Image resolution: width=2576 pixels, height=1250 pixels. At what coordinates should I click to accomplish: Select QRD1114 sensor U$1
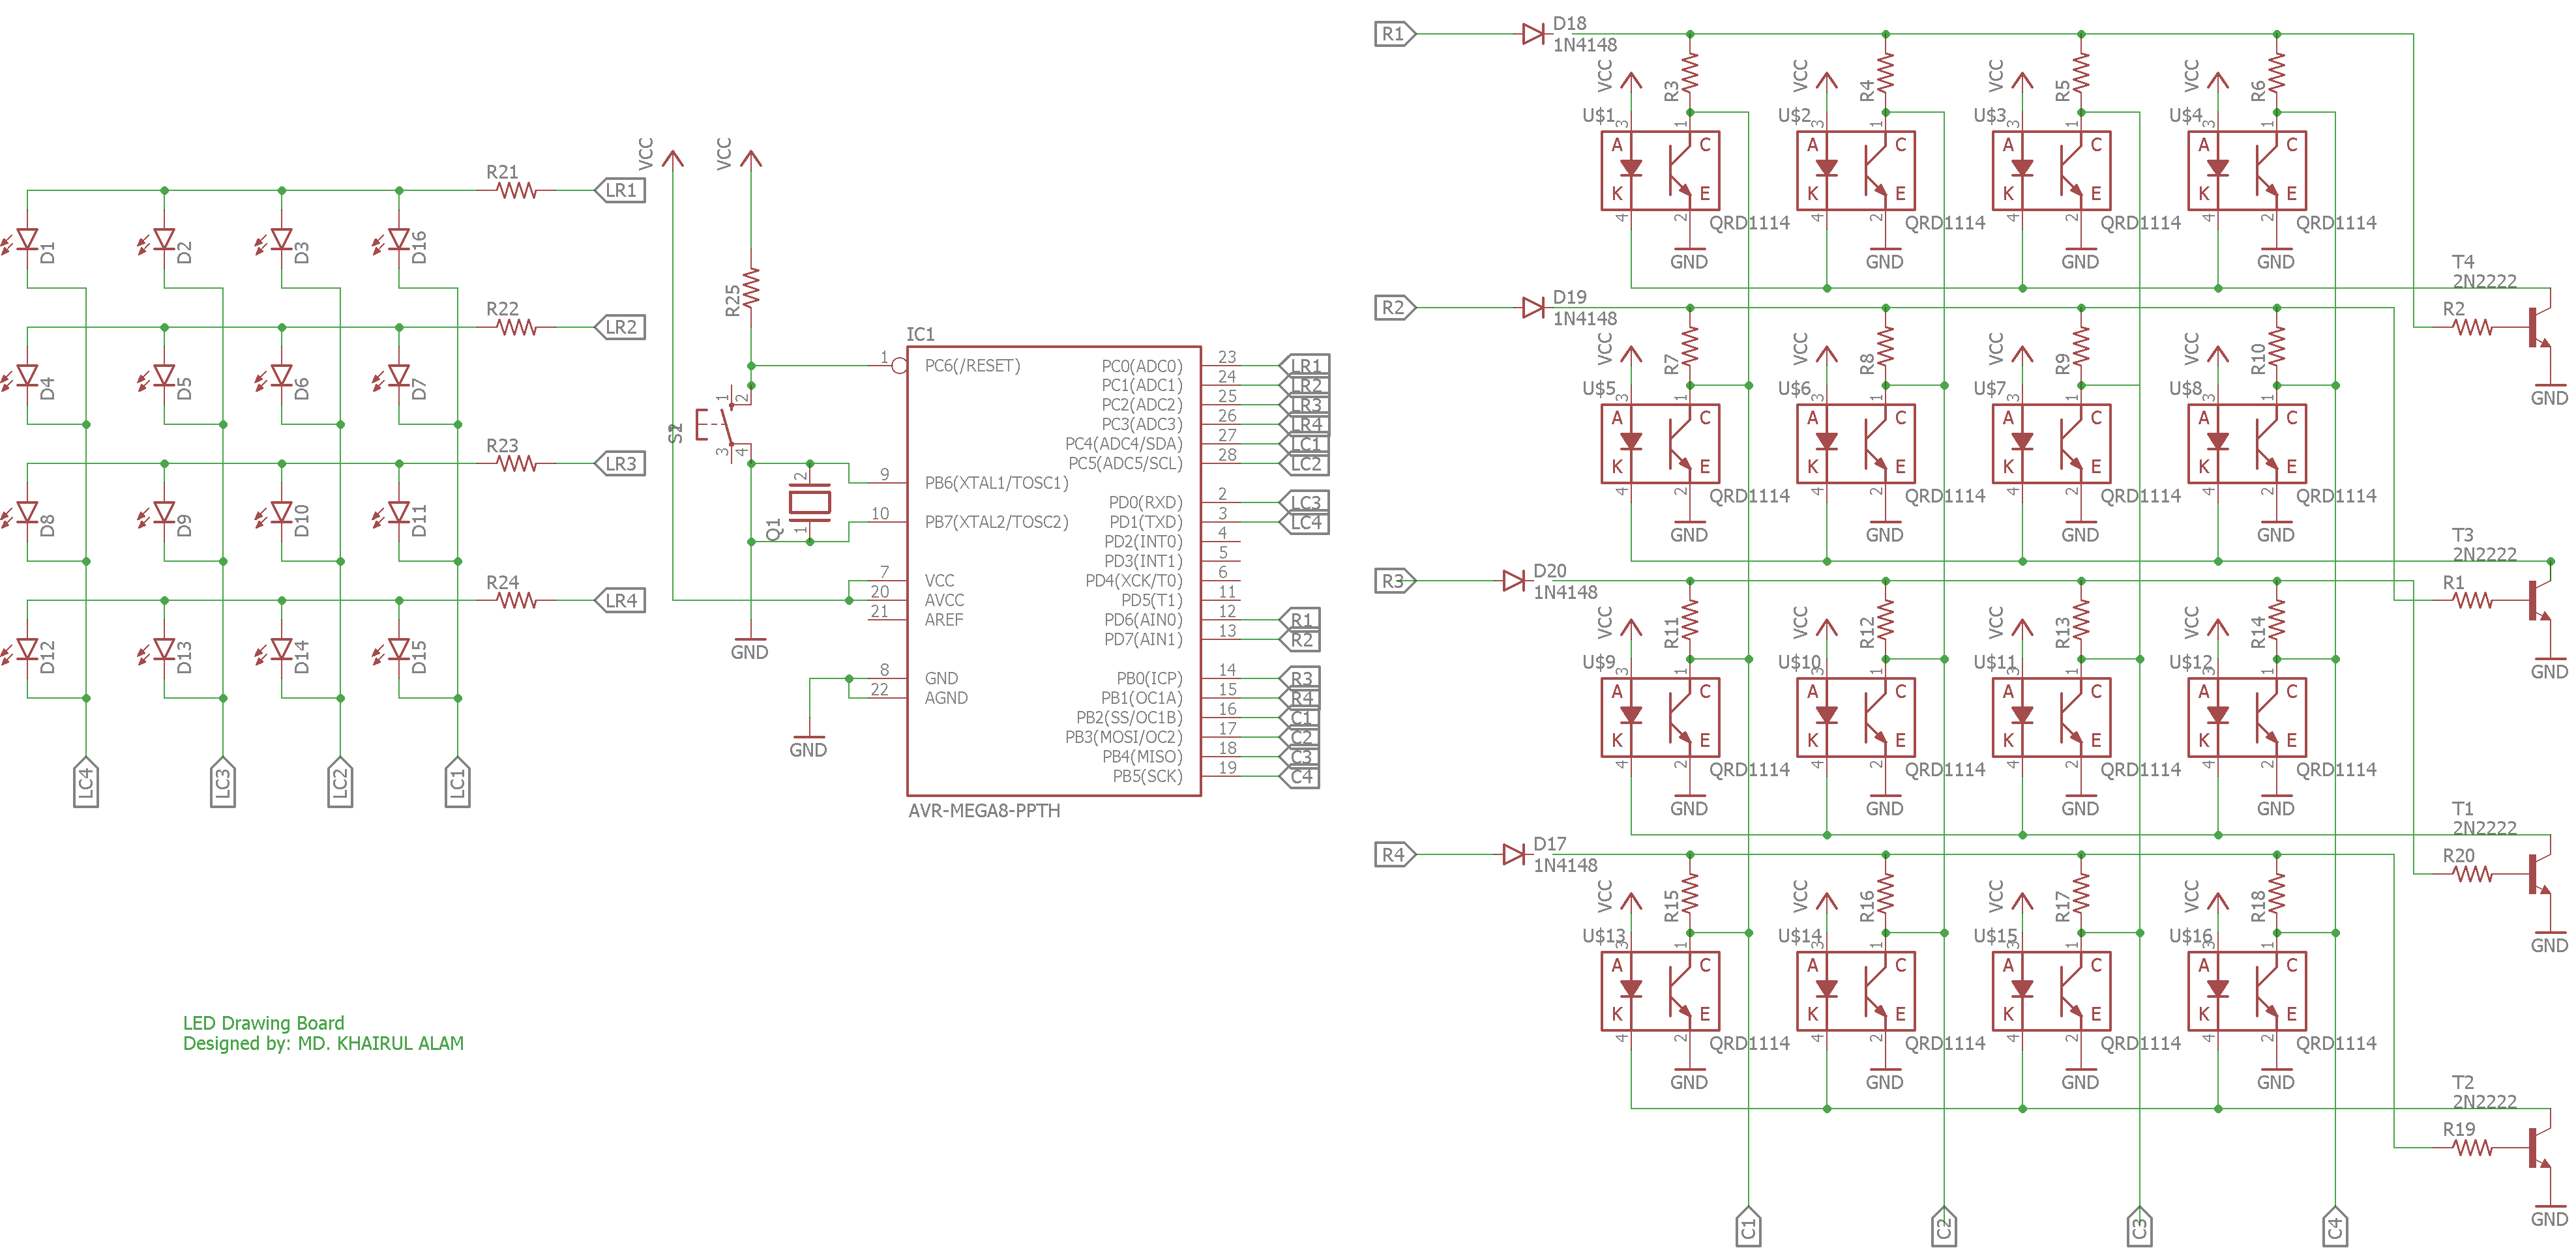click(1660, 171)
